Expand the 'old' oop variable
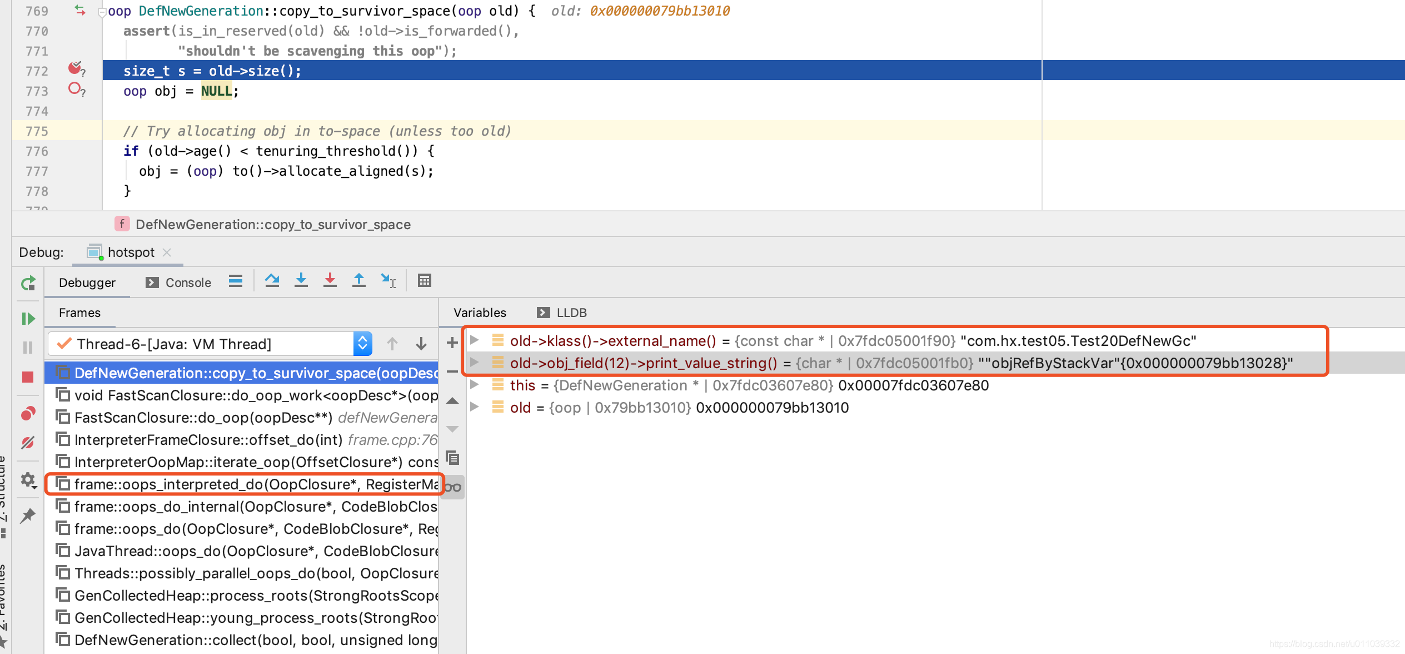This screenshot has width=1405, height=654. (x=475, y=407)
